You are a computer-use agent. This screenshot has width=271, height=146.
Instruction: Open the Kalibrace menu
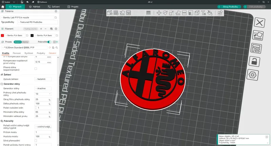(42, 2)
